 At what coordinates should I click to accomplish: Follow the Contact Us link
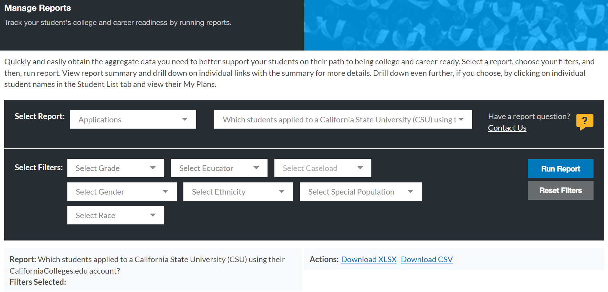pyautogui.click(x=507, y=128)
